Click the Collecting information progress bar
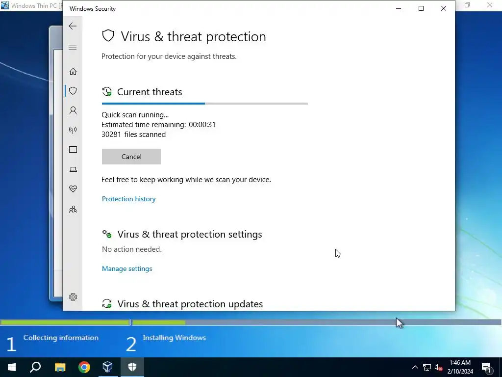This screenshot has width=502, height=377. coord(65,322)
